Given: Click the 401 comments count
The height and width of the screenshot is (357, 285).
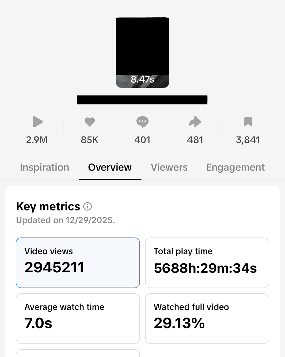Looking at the screenshot, I should click(142, 140).
